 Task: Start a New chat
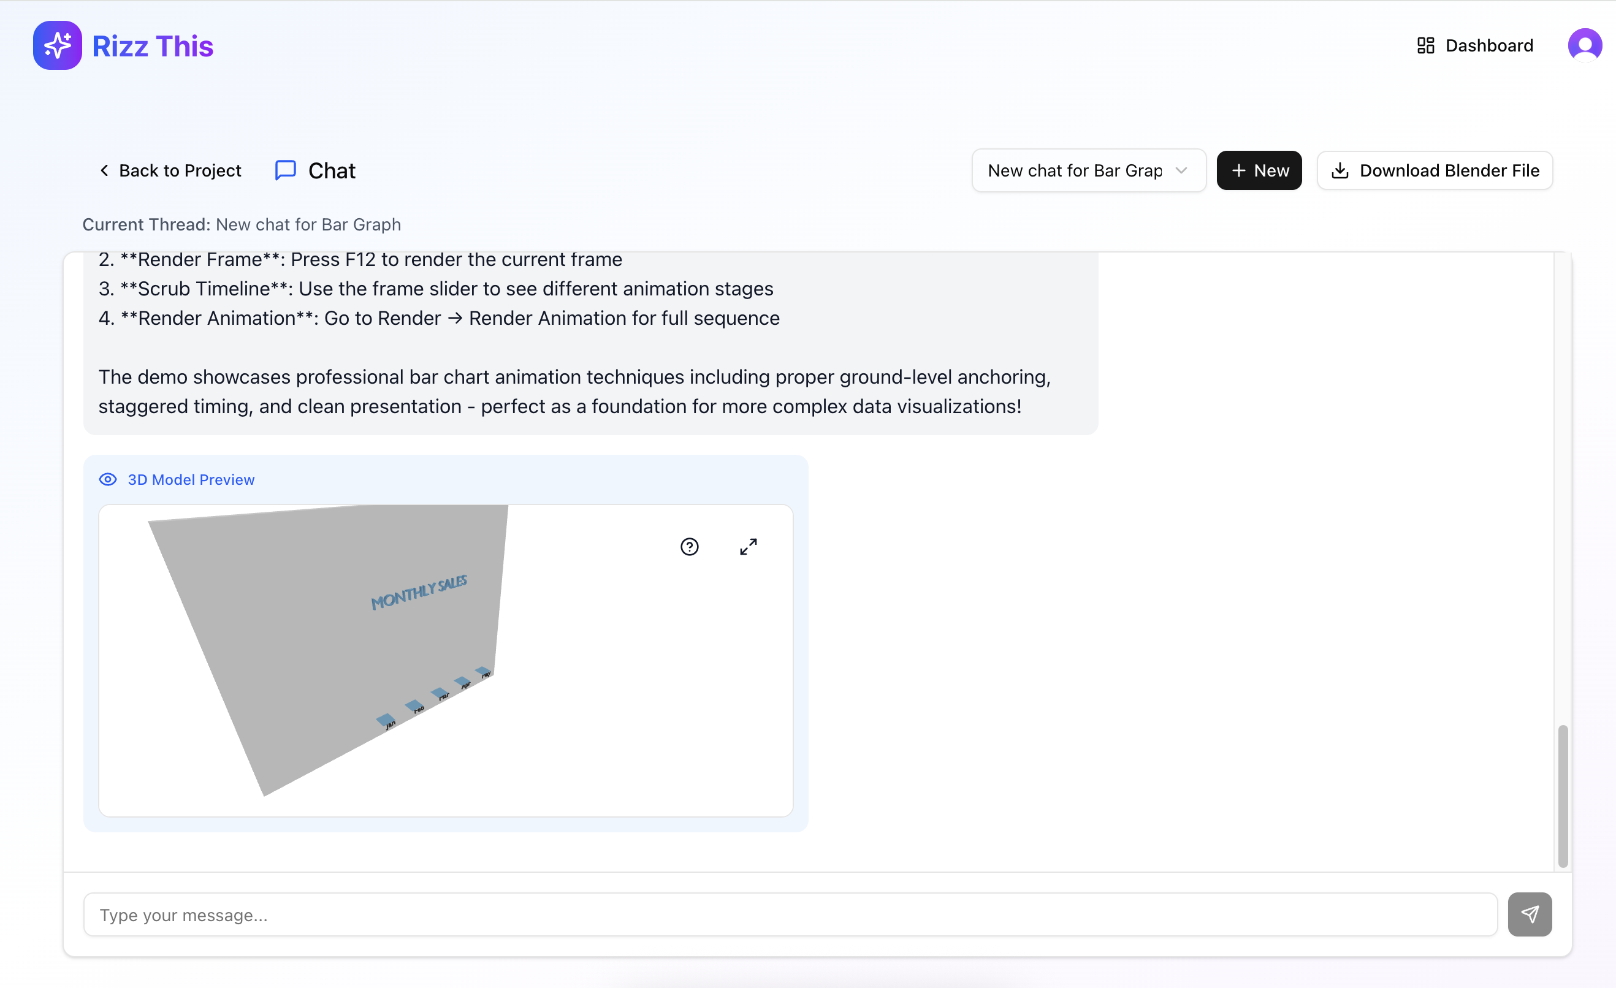pyautogui.click(x=1259, y=171)
